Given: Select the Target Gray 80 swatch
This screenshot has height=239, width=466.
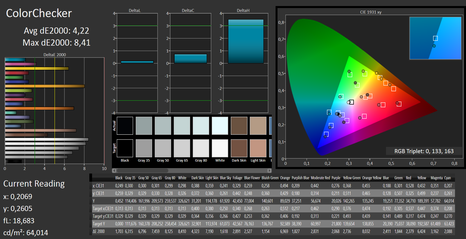Looking at the screenshot, I should (201, 148).
